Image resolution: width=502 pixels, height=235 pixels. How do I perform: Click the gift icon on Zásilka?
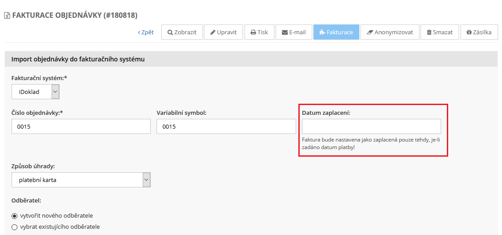point(469,32)
